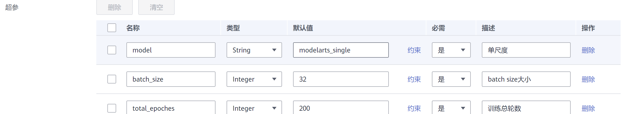
Task: Click 约束 link for total_epoches row
Action: pyautogui.click(x=414, y=108)
